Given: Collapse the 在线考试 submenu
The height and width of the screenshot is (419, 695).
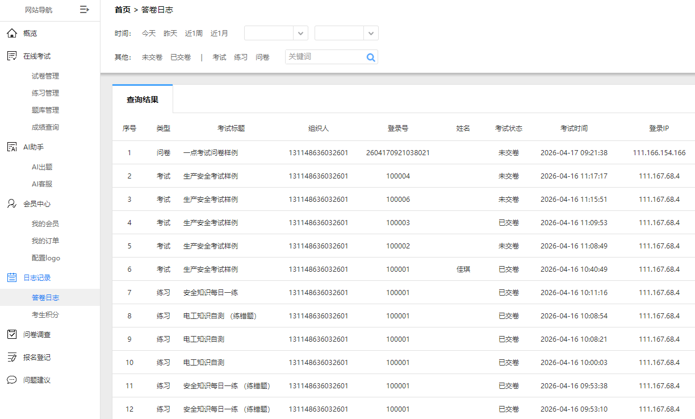Looking at the screenshot, I should pyautogui.click(x=37, y=55).
